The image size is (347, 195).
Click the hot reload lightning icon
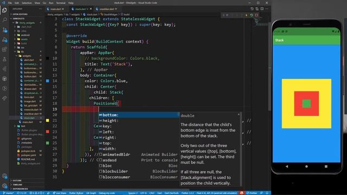[246, 15]
